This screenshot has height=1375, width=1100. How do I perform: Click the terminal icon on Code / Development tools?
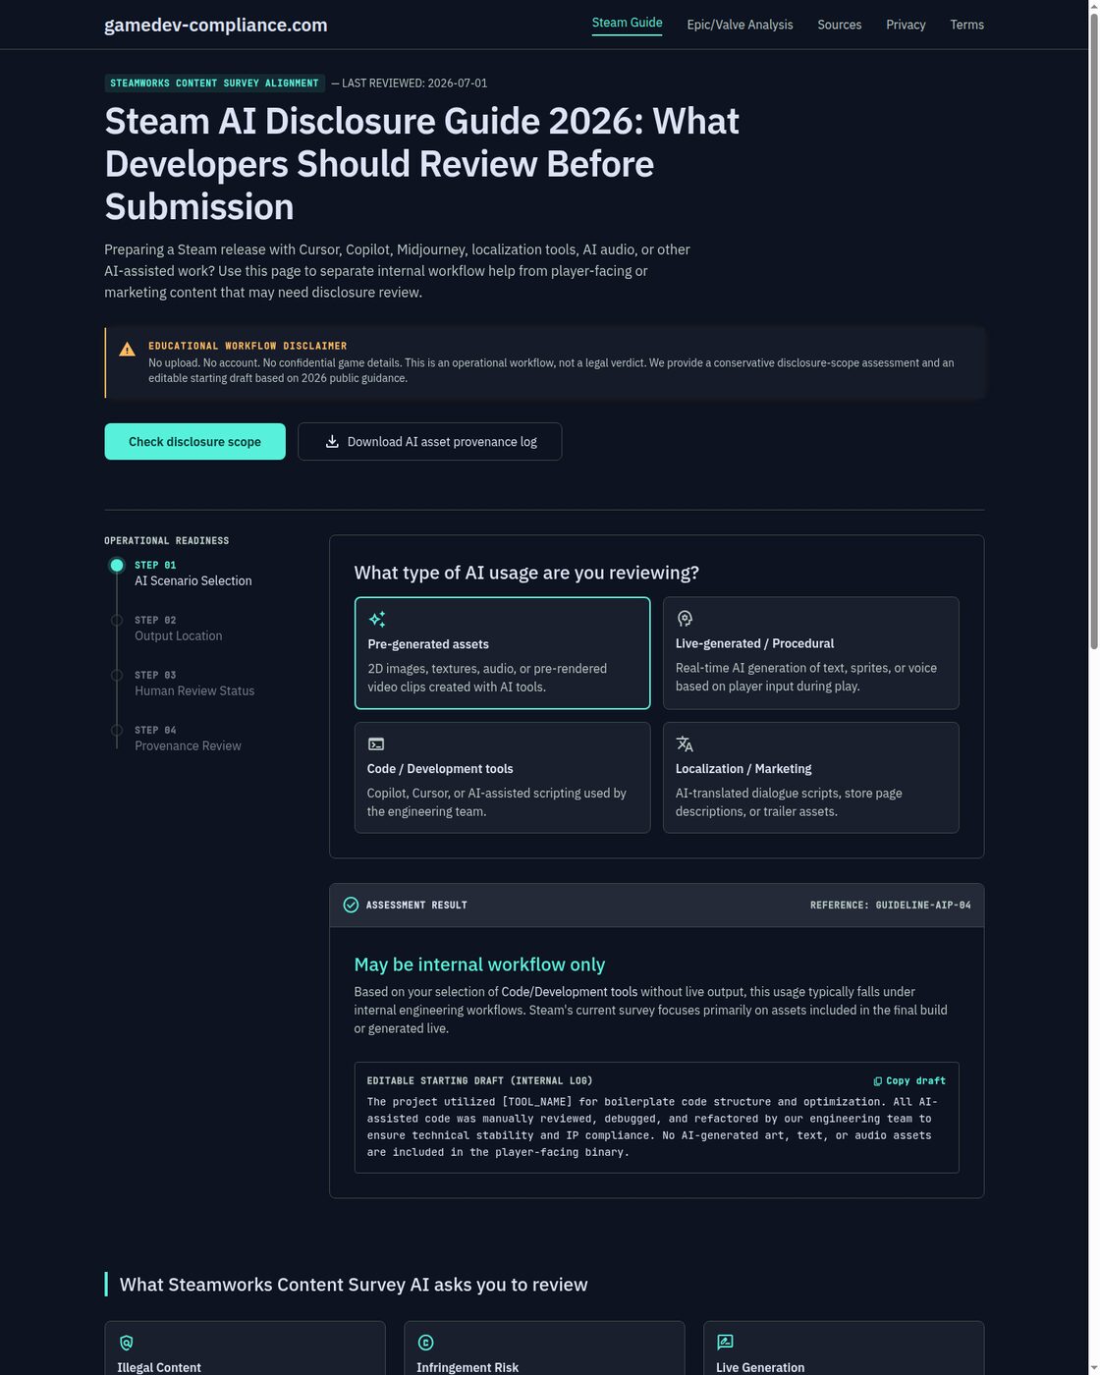pyautogui.click(x=376, y=744)
